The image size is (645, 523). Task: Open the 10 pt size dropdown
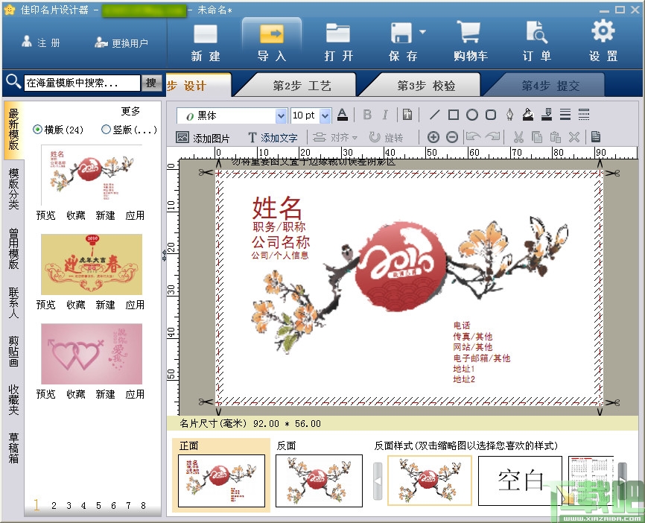tap(325, 115)
